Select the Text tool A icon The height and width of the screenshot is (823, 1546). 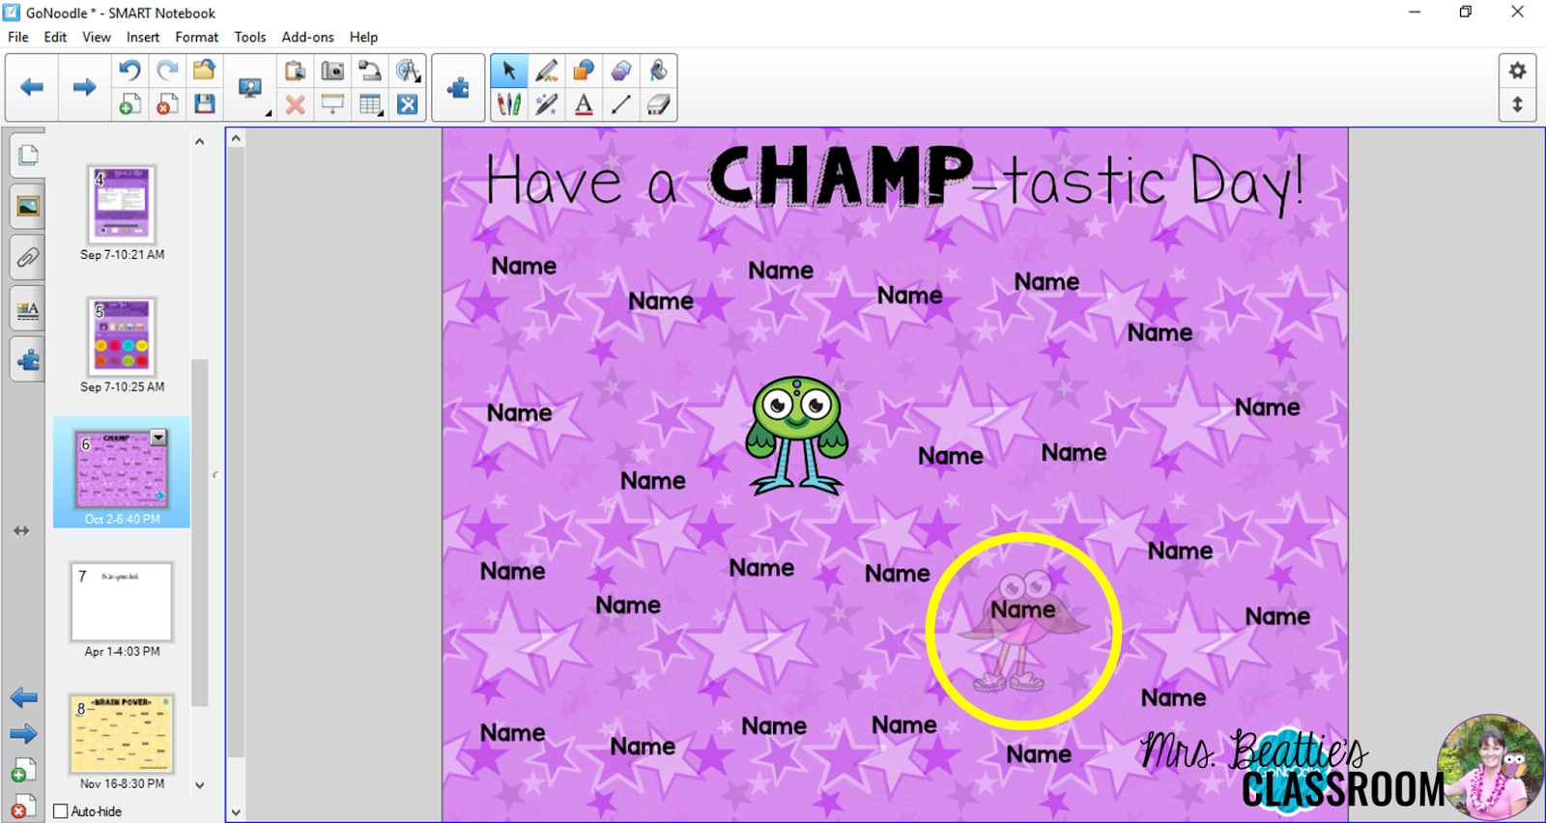pos(584,104)
